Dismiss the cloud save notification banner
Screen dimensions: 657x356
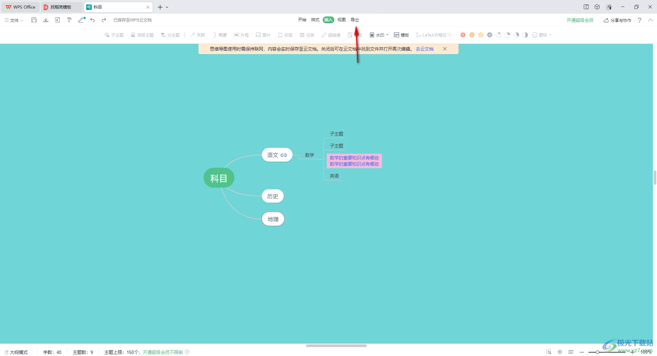445,49
